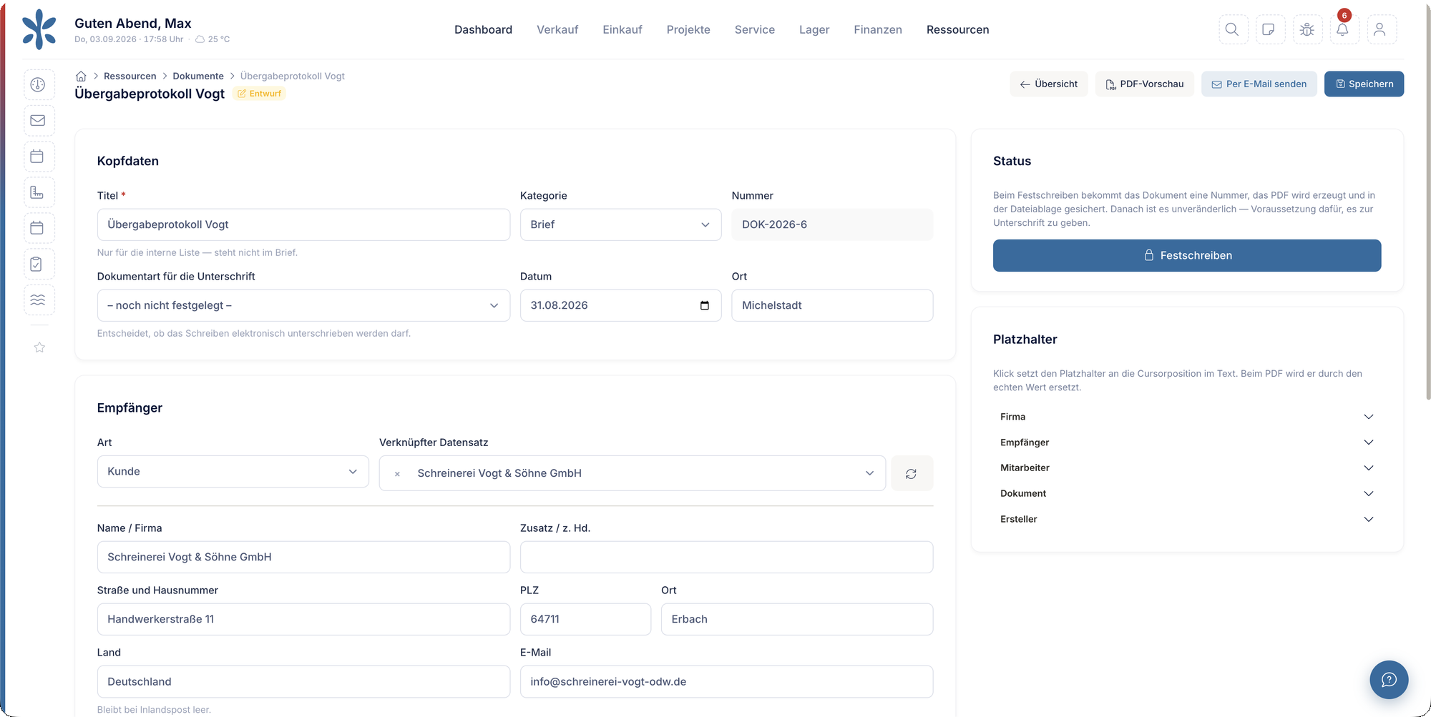The height and width of the screenshot is (717, 1431).
Task: Open the user profile icon
Action: (1380, 29)
